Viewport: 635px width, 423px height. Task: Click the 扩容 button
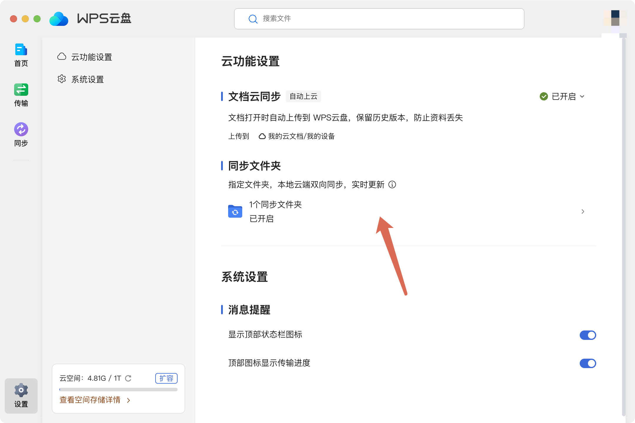pyautogui.click(x=166, y=378)
